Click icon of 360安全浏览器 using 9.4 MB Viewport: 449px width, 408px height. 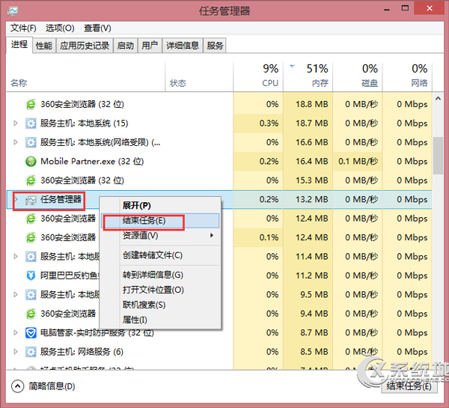click(31, 314)
